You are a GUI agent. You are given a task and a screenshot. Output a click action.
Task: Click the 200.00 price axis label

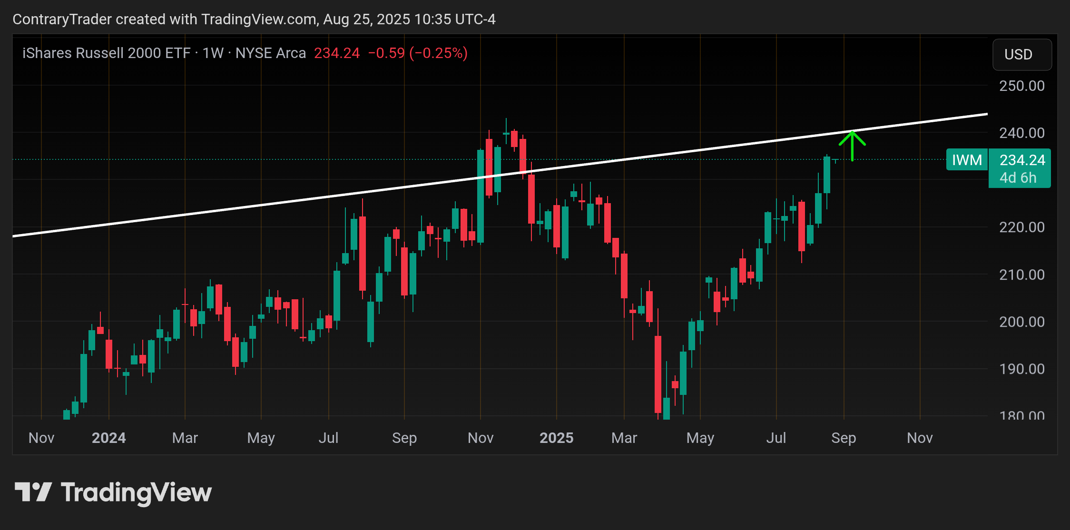click(1021, 322)
